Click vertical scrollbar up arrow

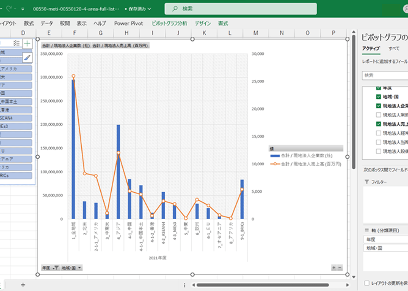pos(354,32)
